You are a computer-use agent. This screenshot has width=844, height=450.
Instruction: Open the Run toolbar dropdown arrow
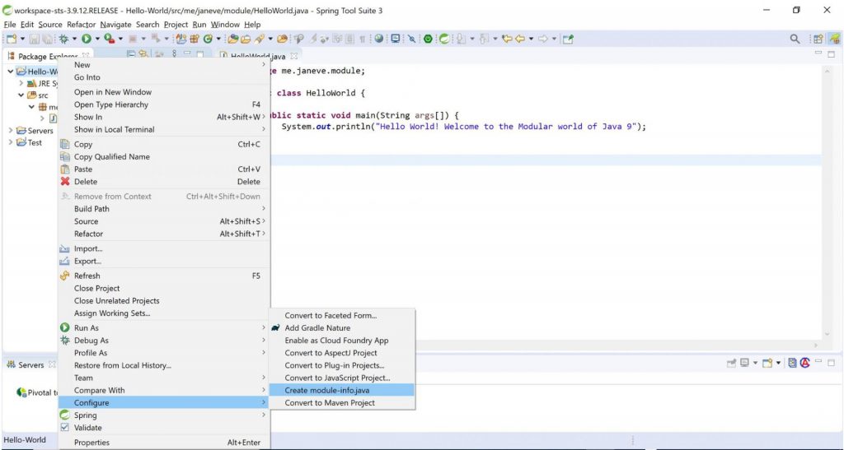tap(97, 39)
